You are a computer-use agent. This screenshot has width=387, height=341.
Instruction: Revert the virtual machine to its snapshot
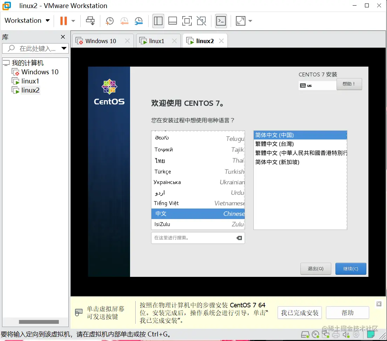click(124, 21)
